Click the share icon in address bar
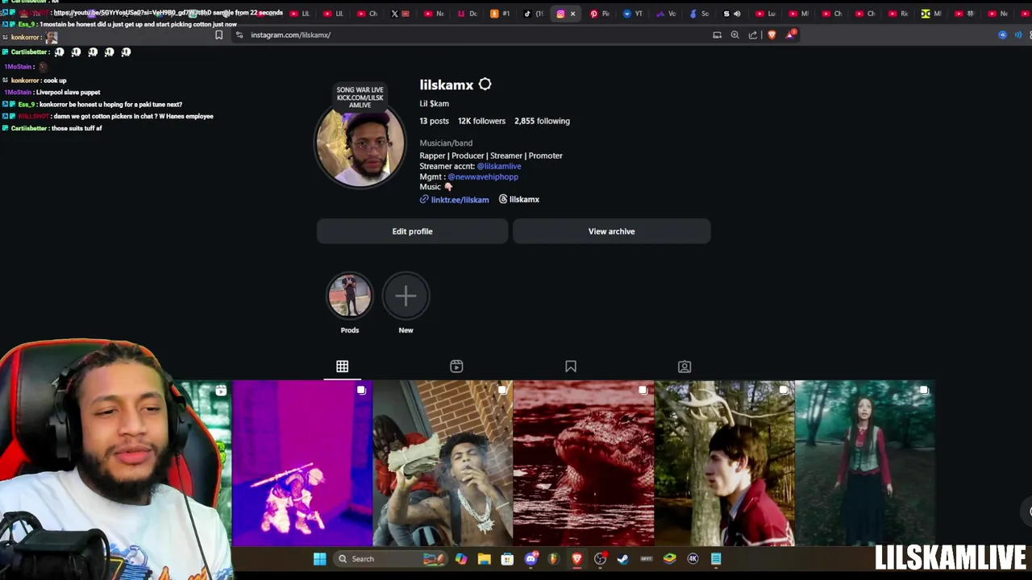Viewport: 1032px width, 580px height. 753,35
